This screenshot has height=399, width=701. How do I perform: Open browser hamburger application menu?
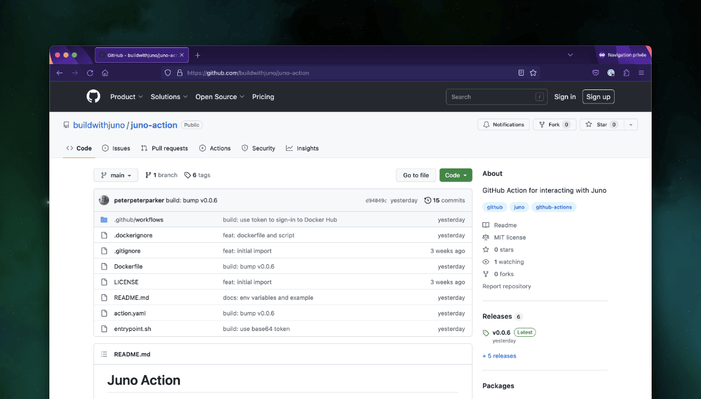pos(641,73)
